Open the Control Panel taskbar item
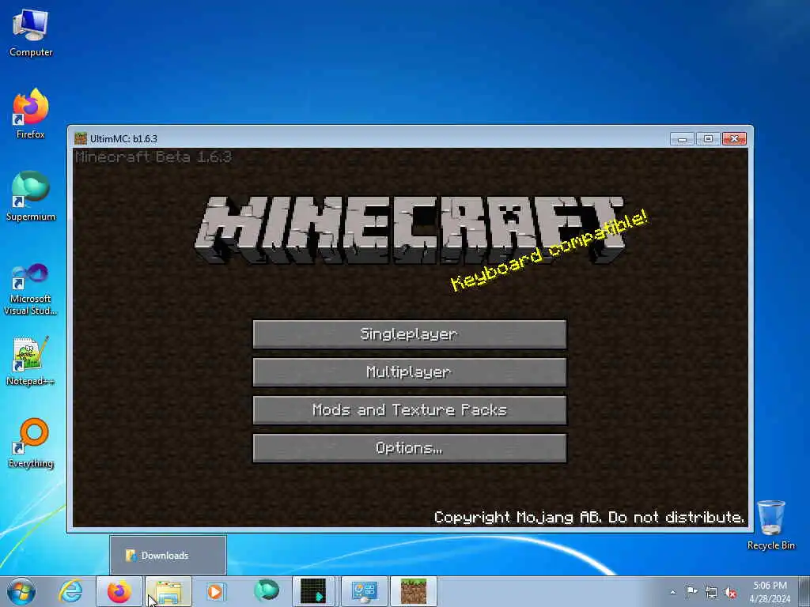The height and width of the screenshot is (607, 810). [364, 591]
